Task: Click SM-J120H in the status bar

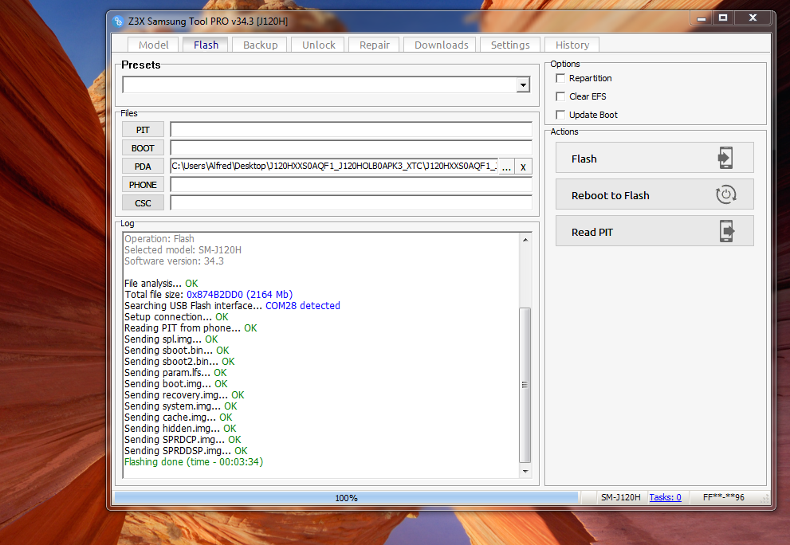Action: (x=620, y=497)
